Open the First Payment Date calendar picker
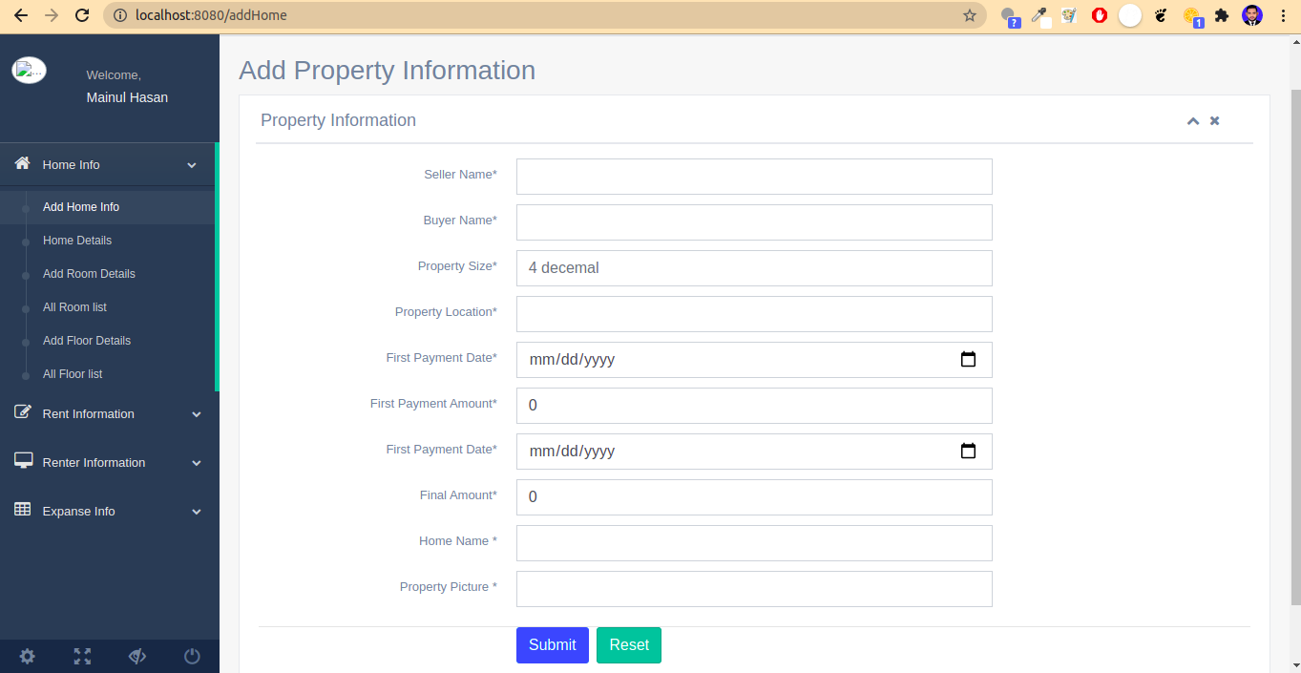The width and height of the screenshot is (1301, 673). coord(968,359)
